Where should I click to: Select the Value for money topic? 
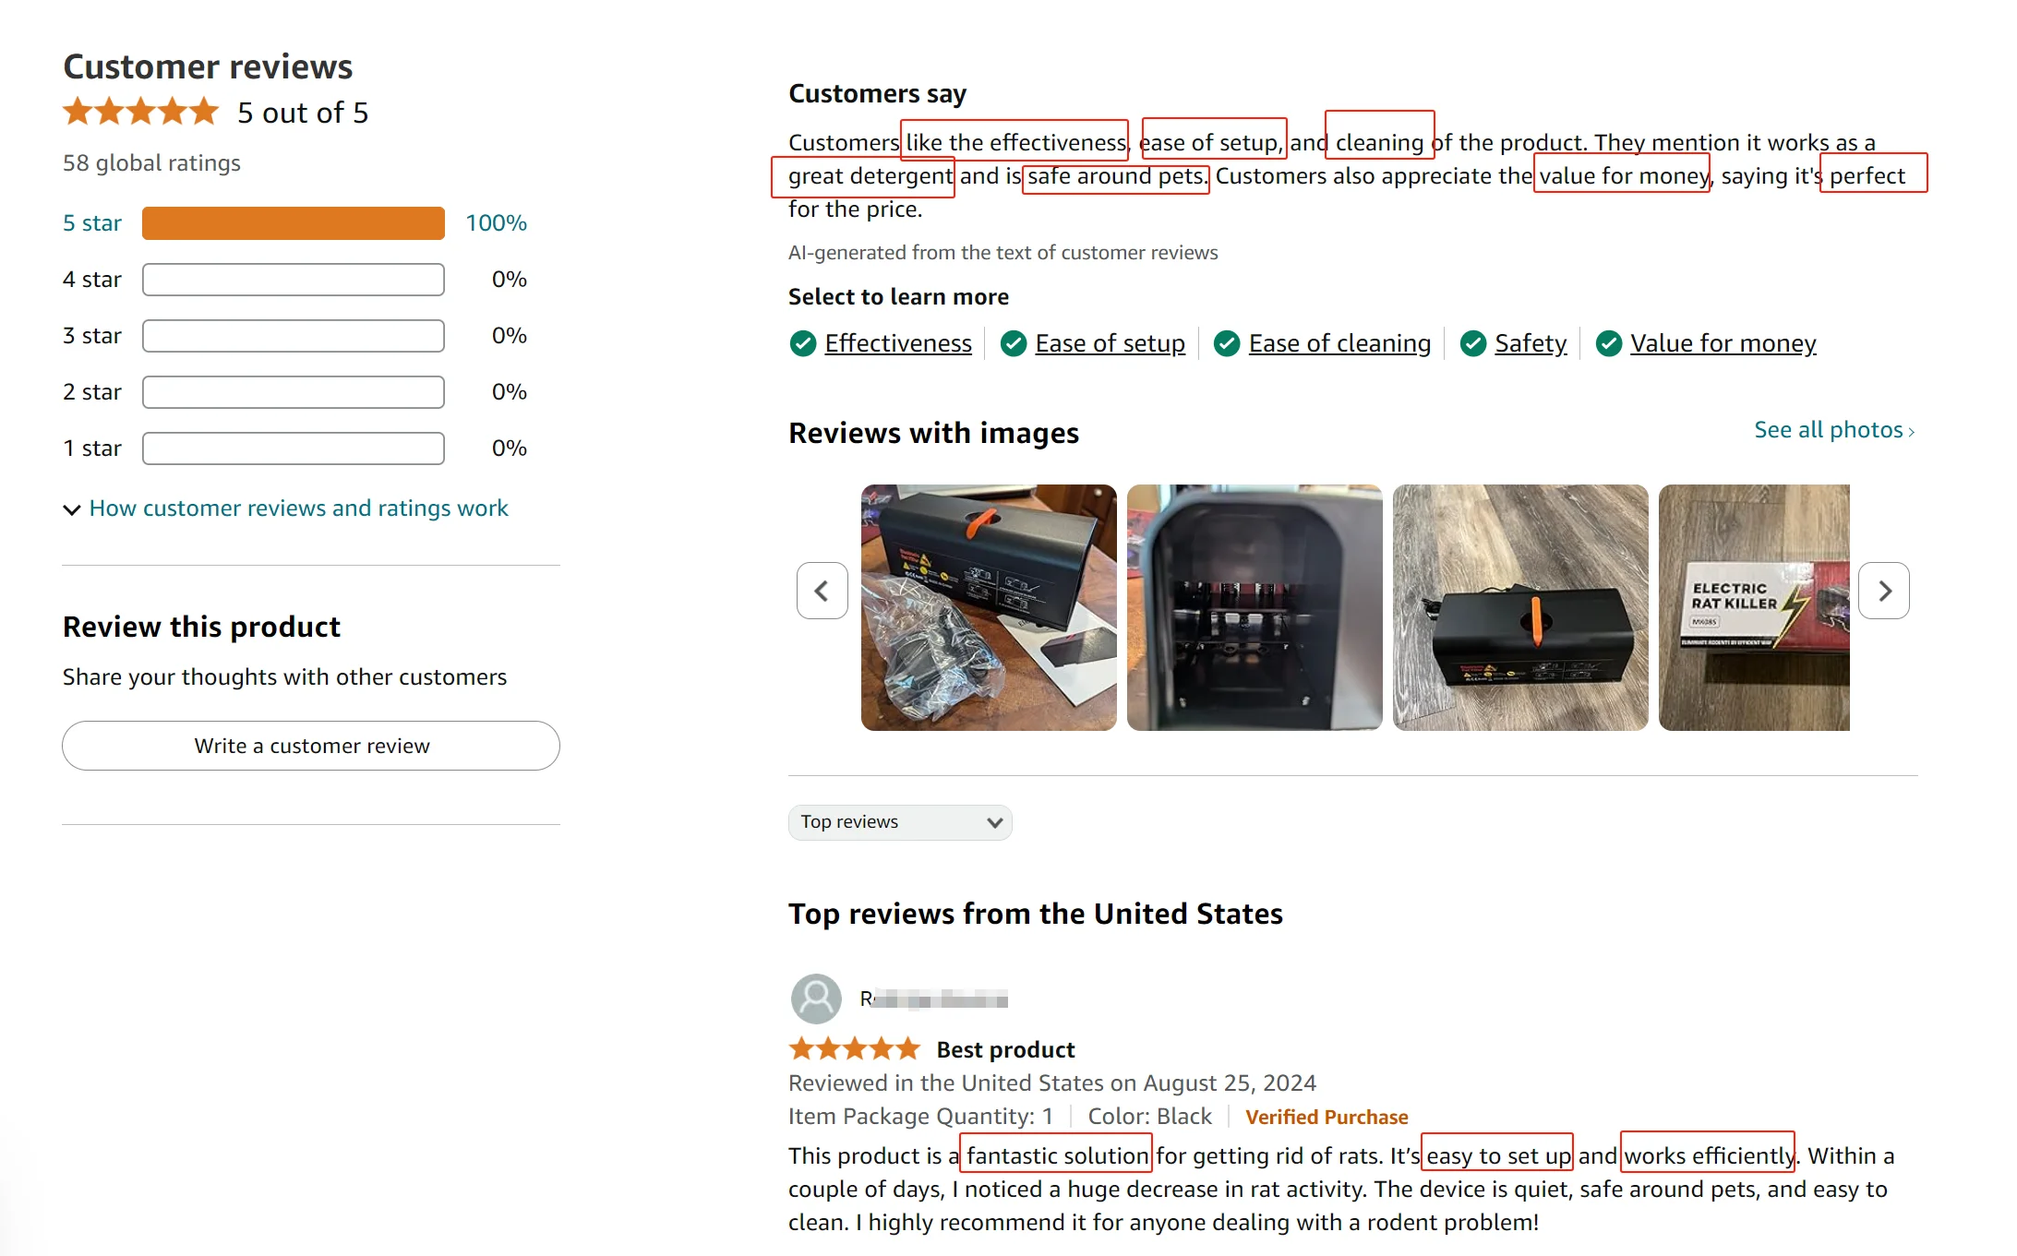tap(1723, 343)
